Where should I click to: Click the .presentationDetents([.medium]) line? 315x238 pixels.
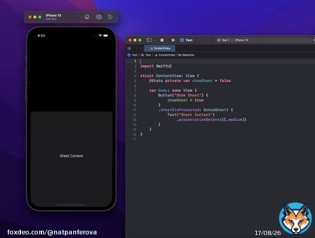(x=211, y=120)
